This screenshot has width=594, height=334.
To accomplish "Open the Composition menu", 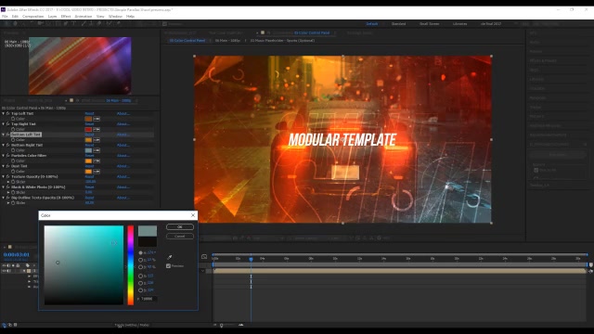I will tap(33, 17).
